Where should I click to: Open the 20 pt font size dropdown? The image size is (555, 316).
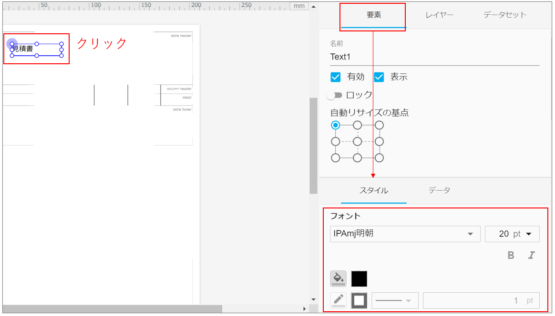click(x=512, y=234)
